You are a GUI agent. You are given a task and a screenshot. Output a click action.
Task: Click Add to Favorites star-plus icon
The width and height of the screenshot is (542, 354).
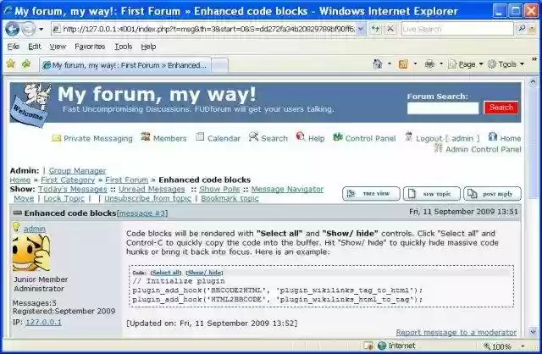click(26, 64)
